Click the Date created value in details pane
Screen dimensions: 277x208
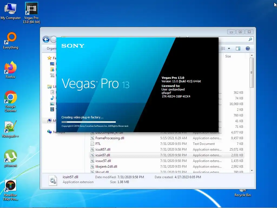coord(188,177)
